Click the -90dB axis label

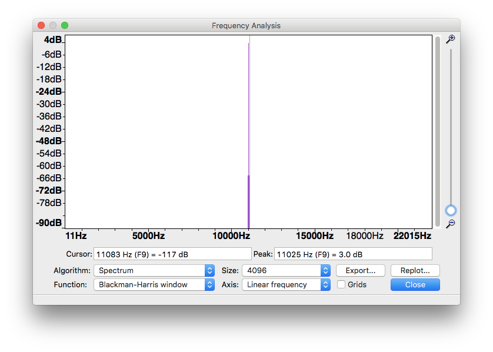[49, 223]
